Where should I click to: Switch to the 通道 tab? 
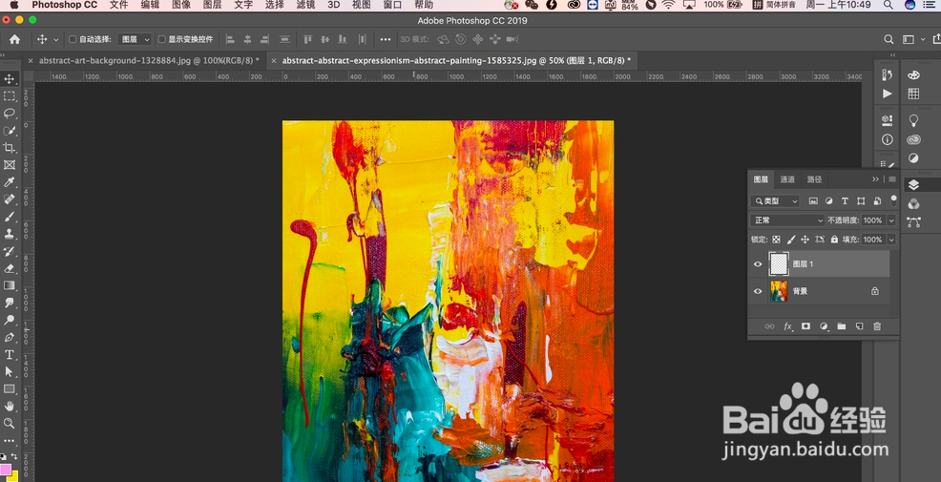coord(787,178)
